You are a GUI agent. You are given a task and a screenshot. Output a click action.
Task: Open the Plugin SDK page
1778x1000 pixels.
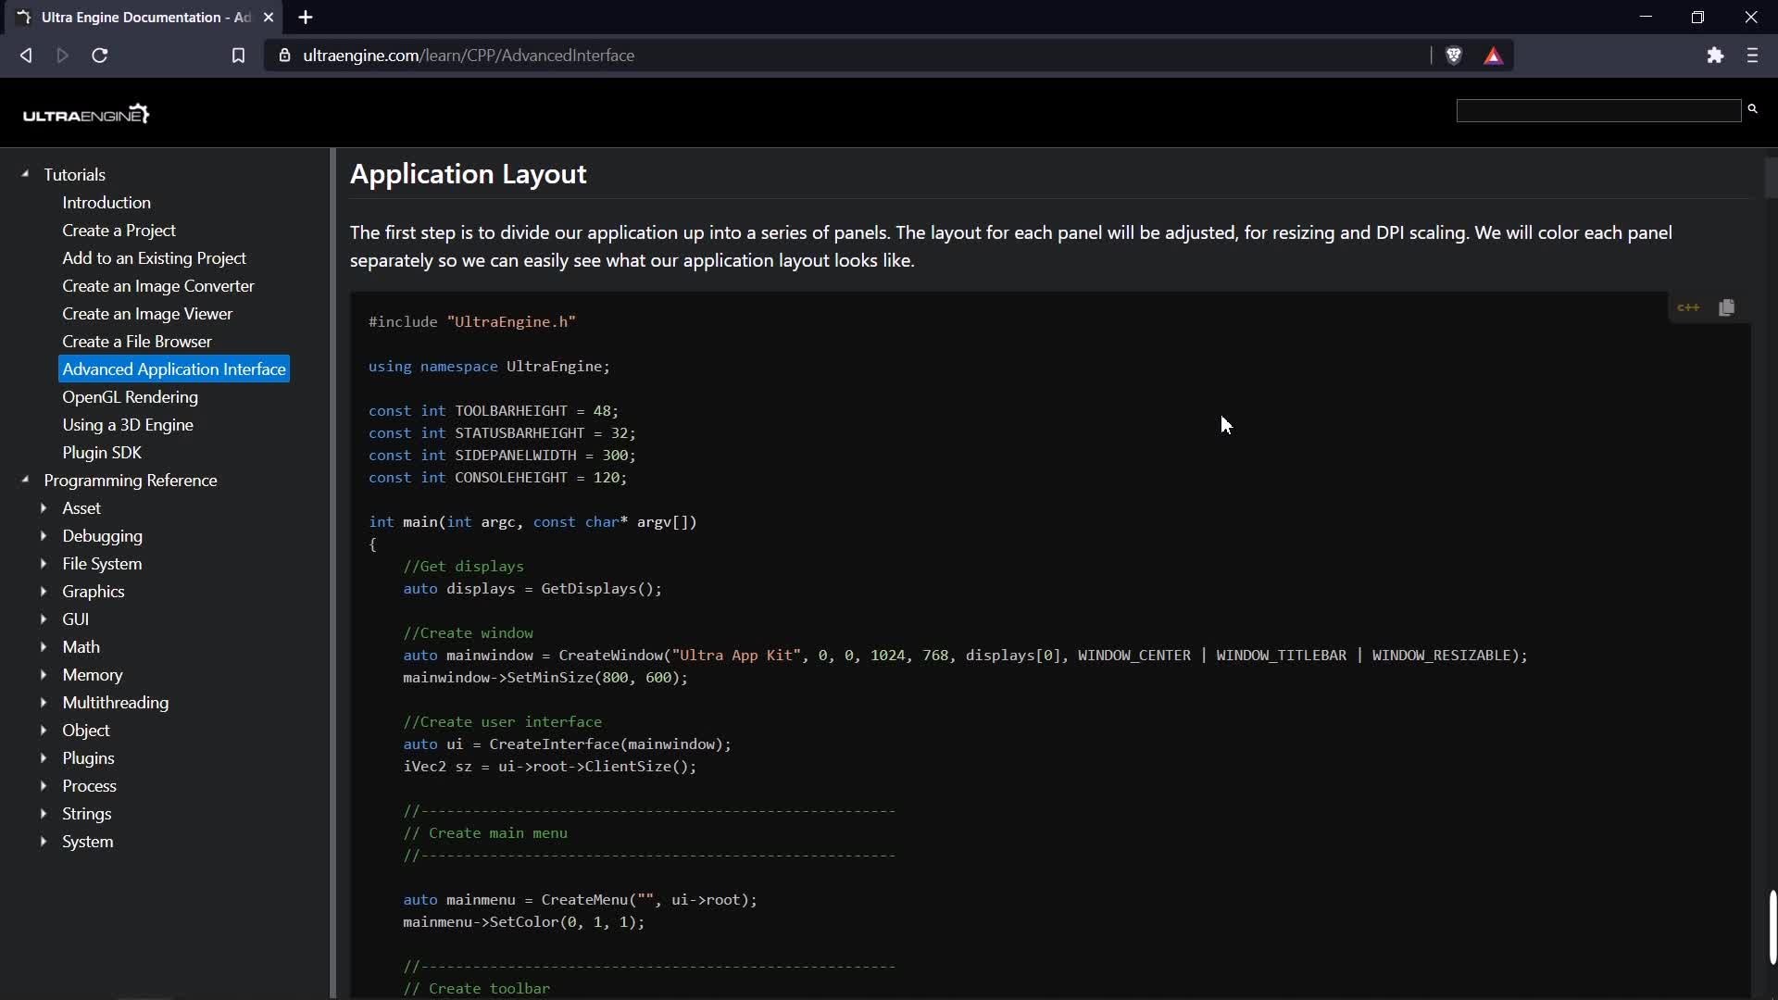[102, 453]
